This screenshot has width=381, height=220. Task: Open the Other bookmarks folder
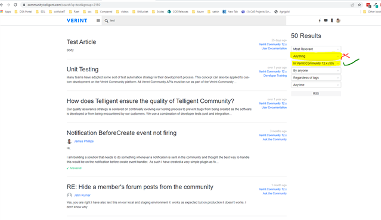point(372,12)
